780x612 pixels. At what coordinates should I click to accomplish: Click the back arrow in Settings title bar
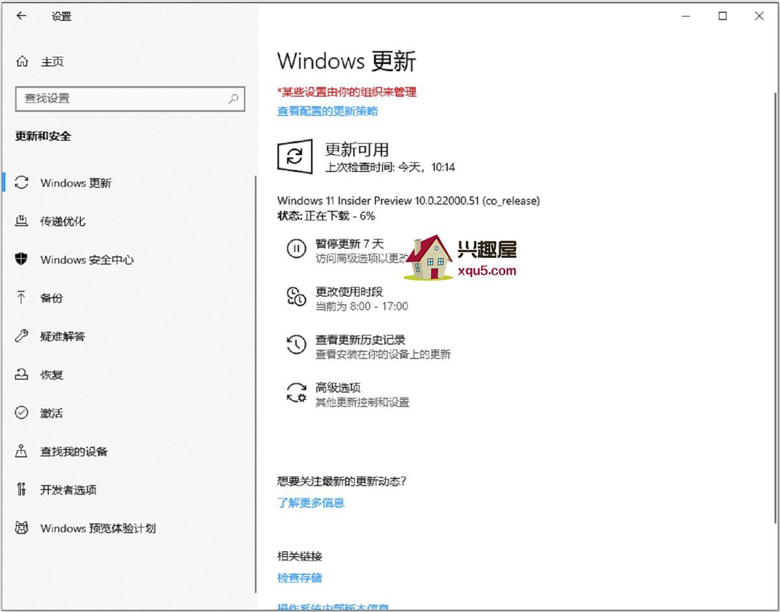[x=21, y=16]
